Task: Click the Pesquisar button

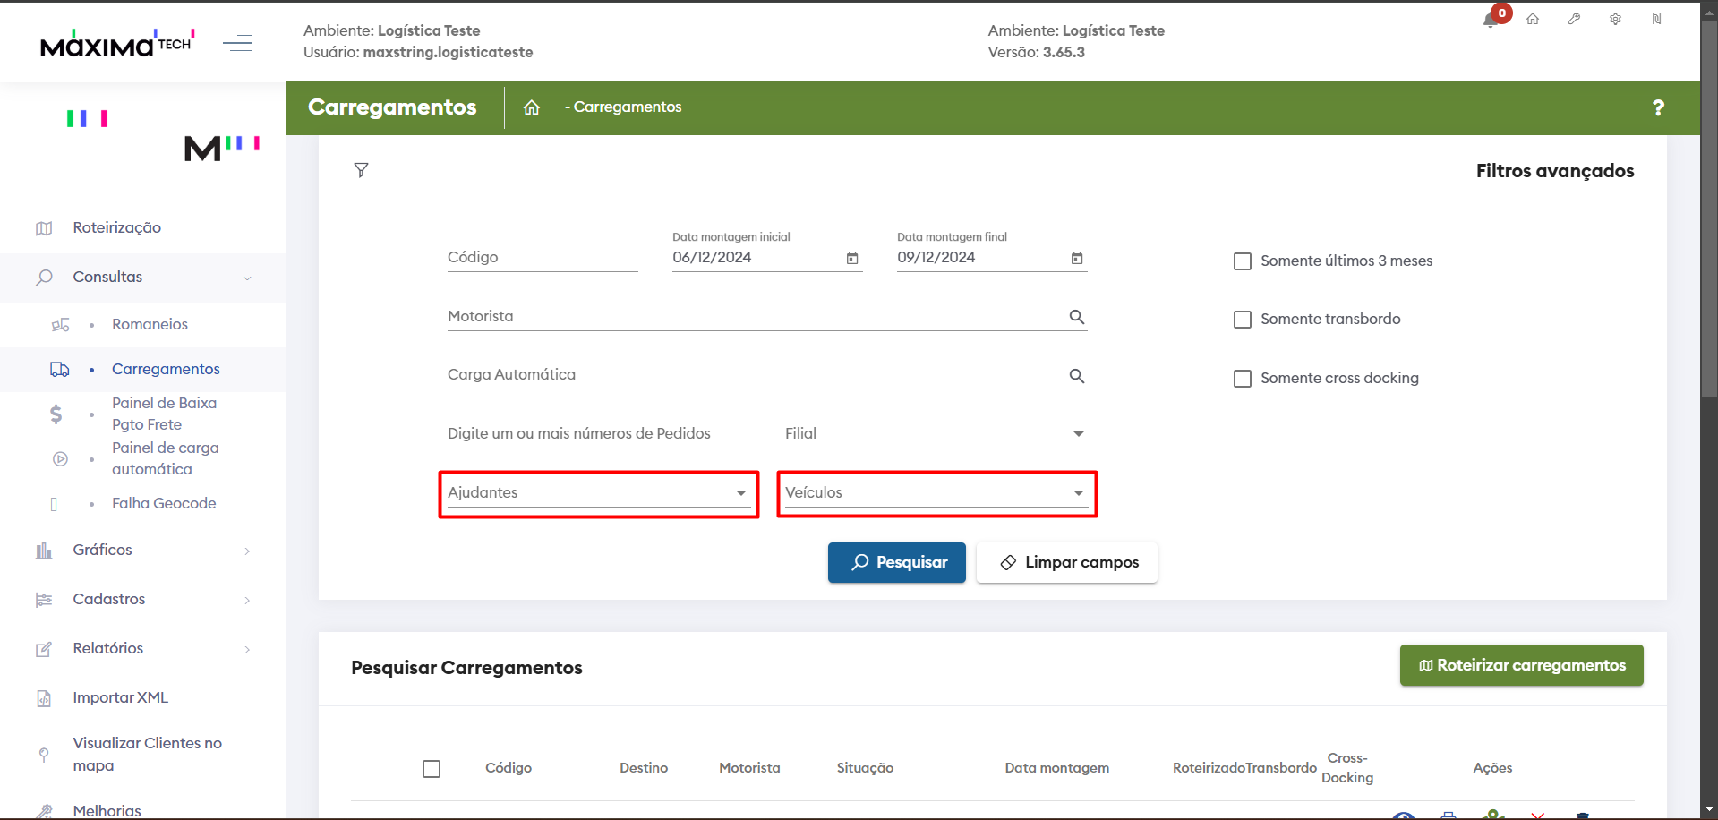Action: (x=896, y=562)
